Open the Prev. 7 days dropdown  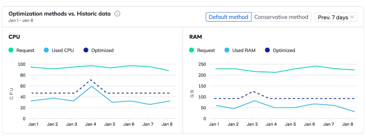[x=336, y=17]
